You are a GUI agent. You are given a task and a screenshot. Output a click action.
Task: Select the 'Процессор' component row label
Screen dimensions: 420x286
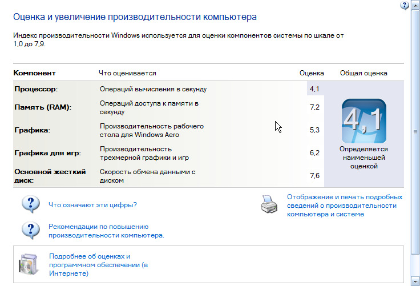point(37,89)
